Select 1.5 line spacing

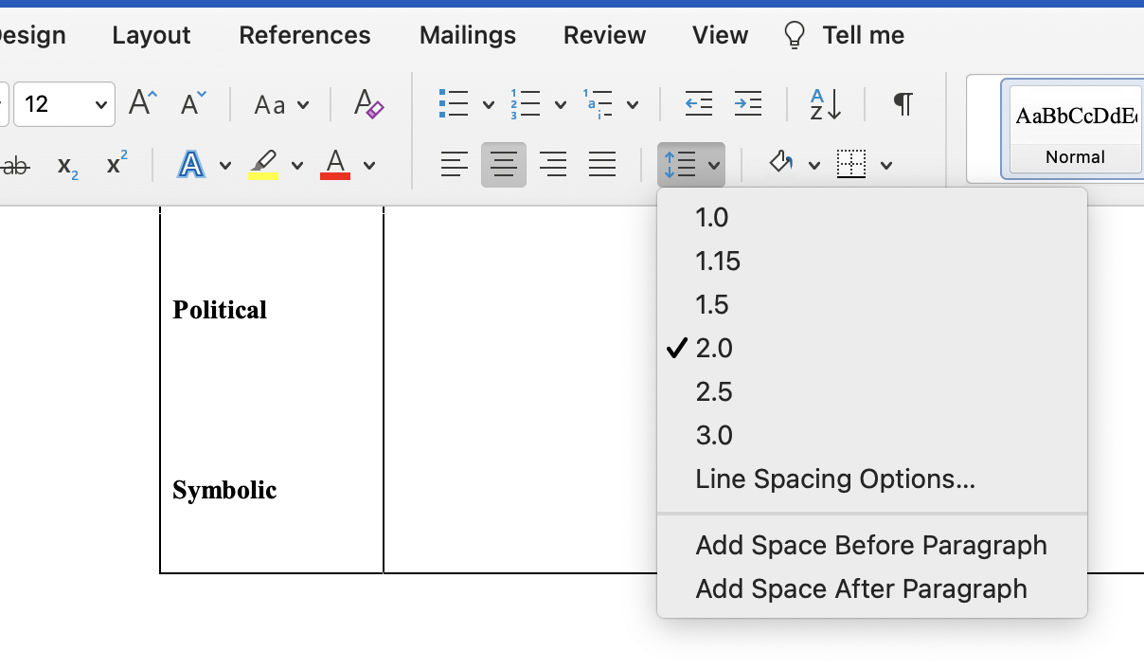pyautogui.click(x=711, y=304)
